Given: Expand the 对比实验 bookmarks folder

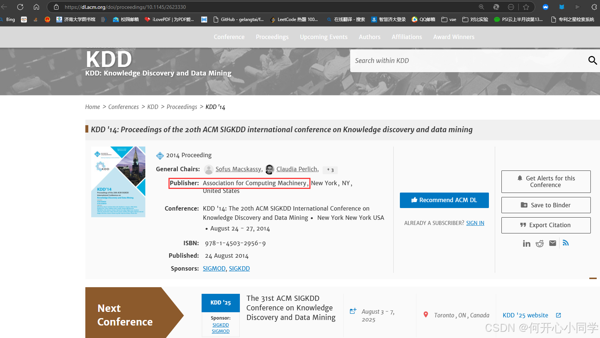Looking at the screenshot, I should coord(475,20).
